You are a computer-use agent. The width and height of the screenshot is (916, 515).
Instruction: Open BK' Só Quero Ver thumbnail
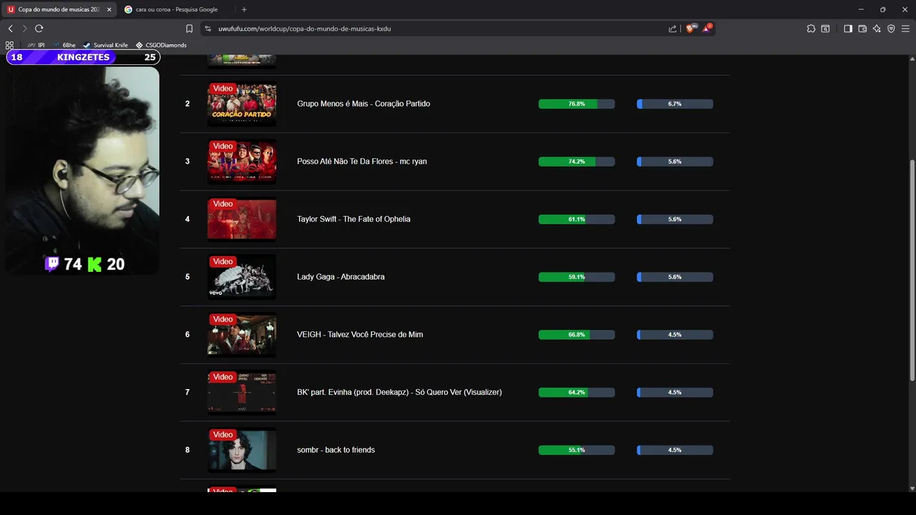242,392
